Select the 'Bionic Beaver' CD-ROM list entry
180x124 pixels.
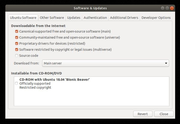point(55,79)
